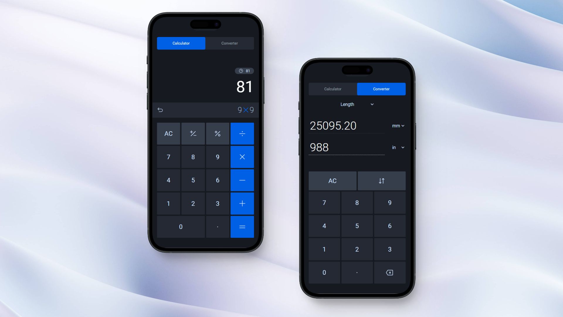The height and width of the screenshot is (317, 563).
Task: Click the history indicator showing 81
Action: 244,70
